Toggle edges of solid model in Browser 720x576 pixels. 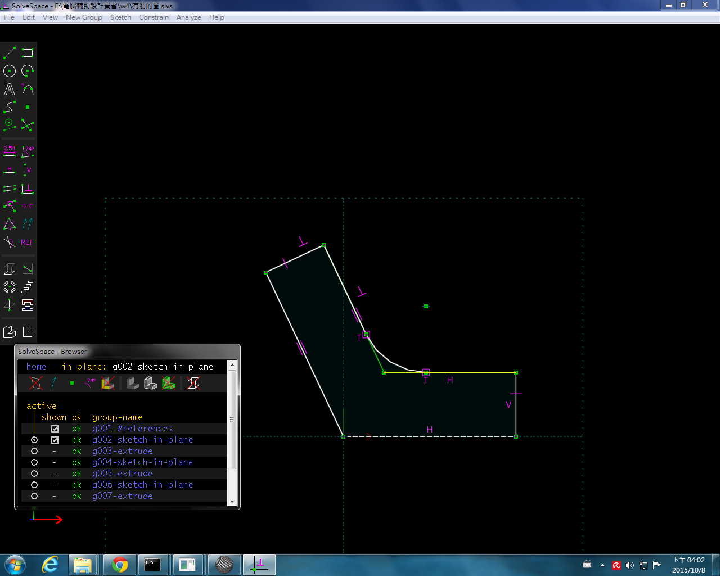[151, 383]
